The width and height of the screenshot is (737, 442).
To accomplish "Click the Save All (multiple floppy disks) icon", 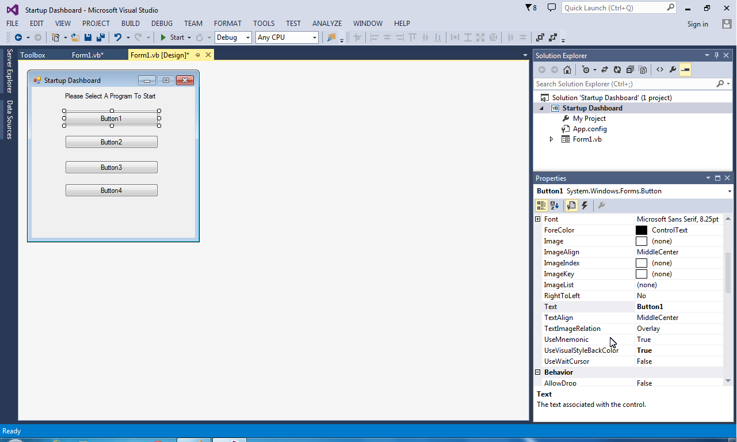I will pos(100,37).
